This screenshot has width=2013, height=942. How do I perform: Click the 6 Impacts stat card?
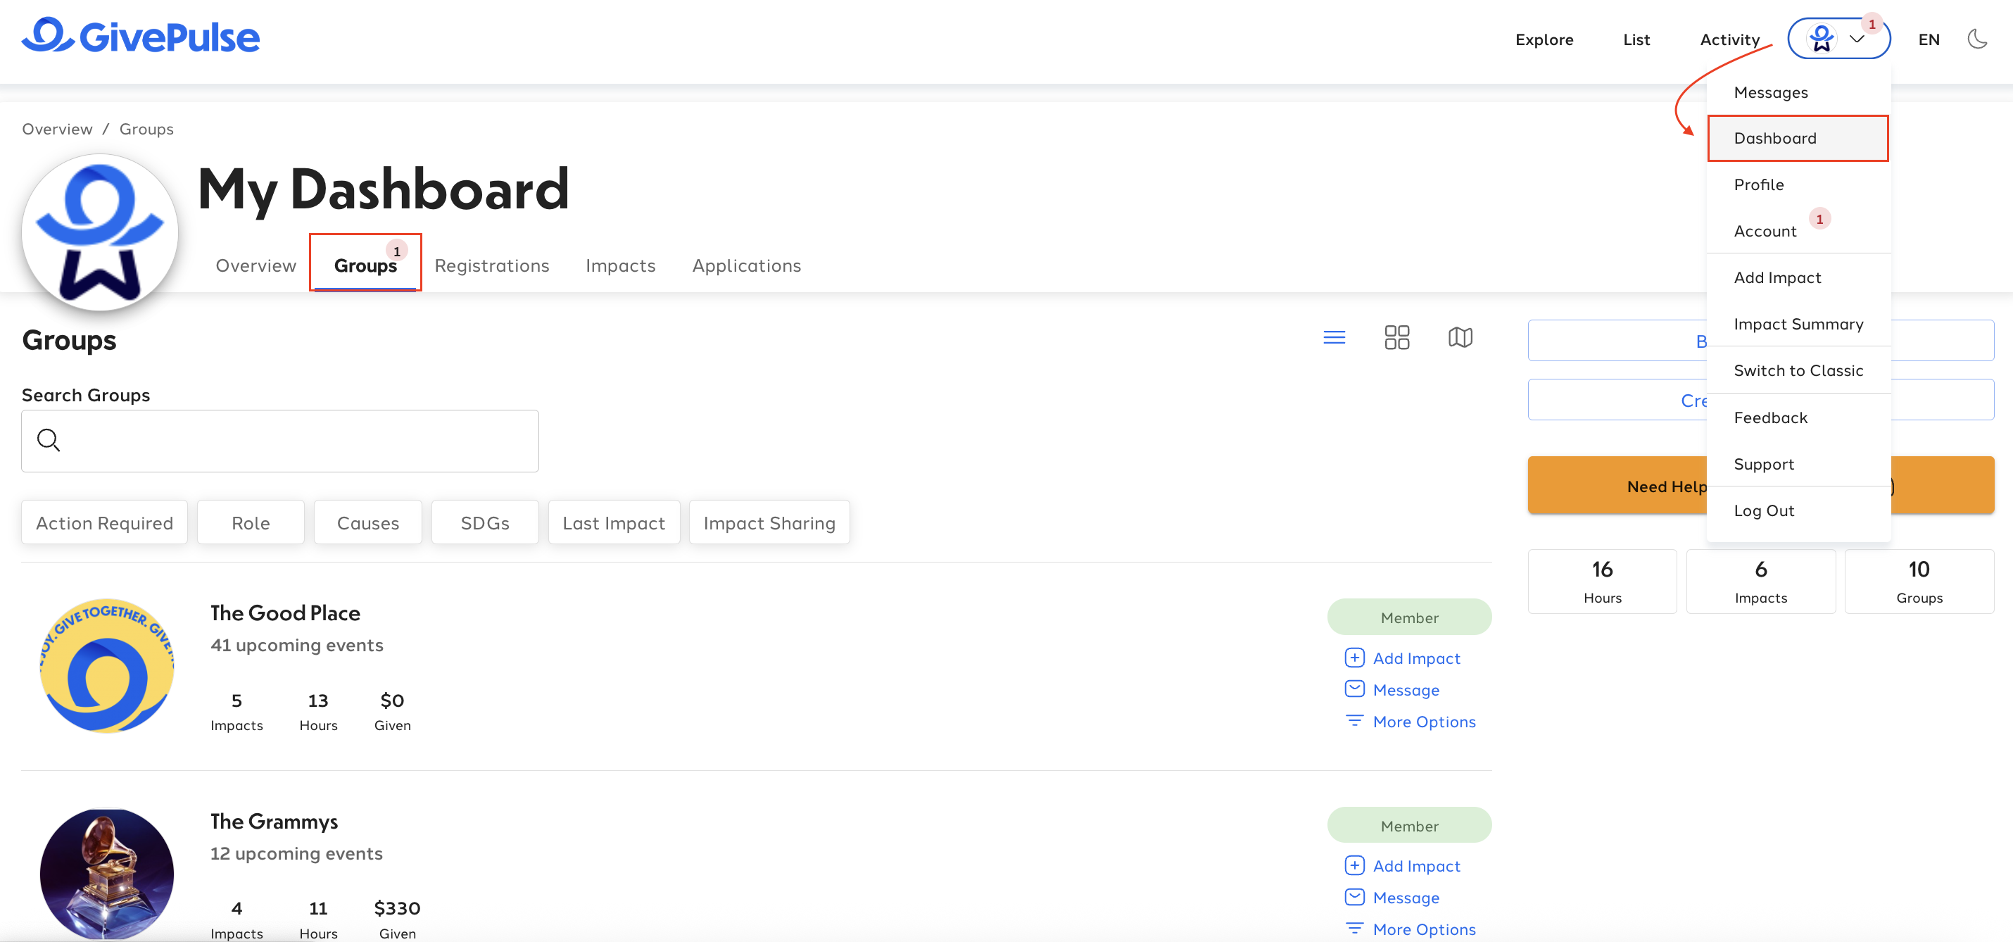tap(1760, 581)
